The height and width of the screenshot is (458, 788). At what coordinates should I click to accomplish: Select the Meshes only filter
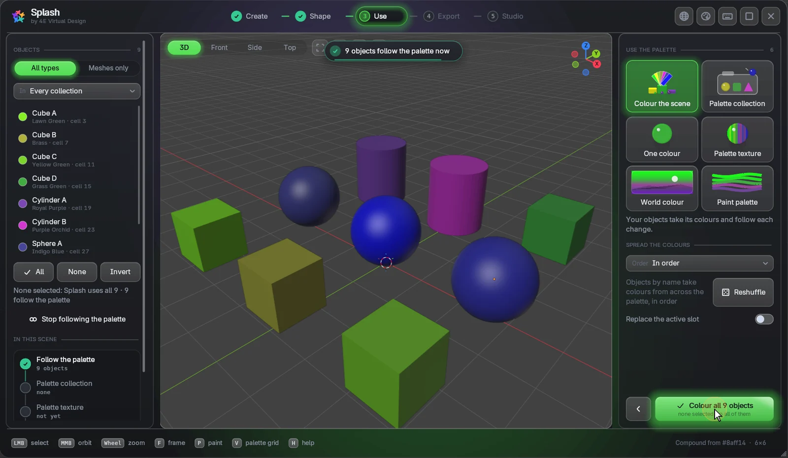click(x=108, y=68)
